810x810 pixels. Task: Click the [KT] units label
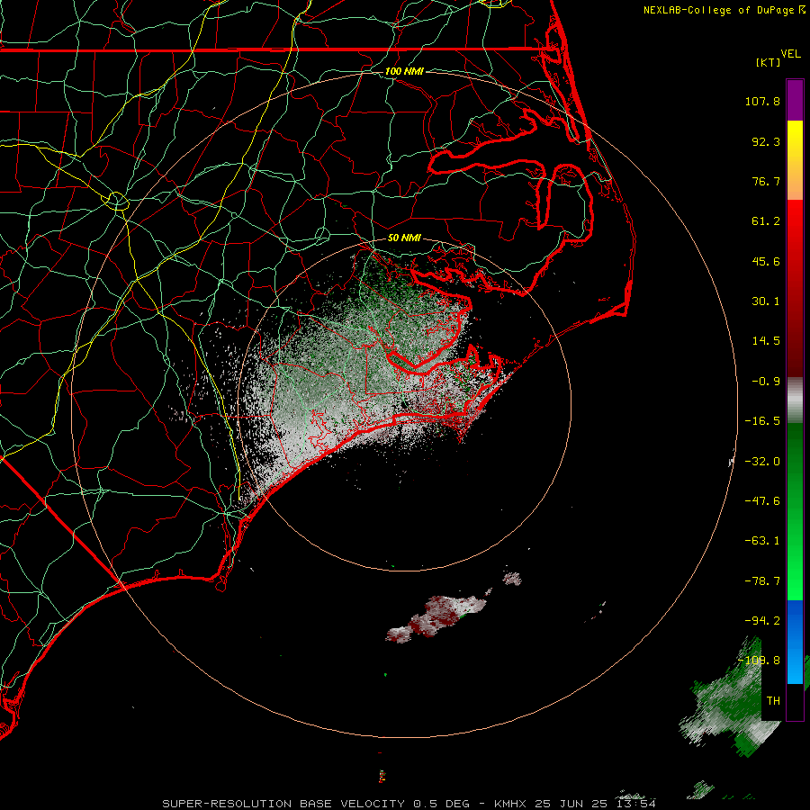pos(769,62)
